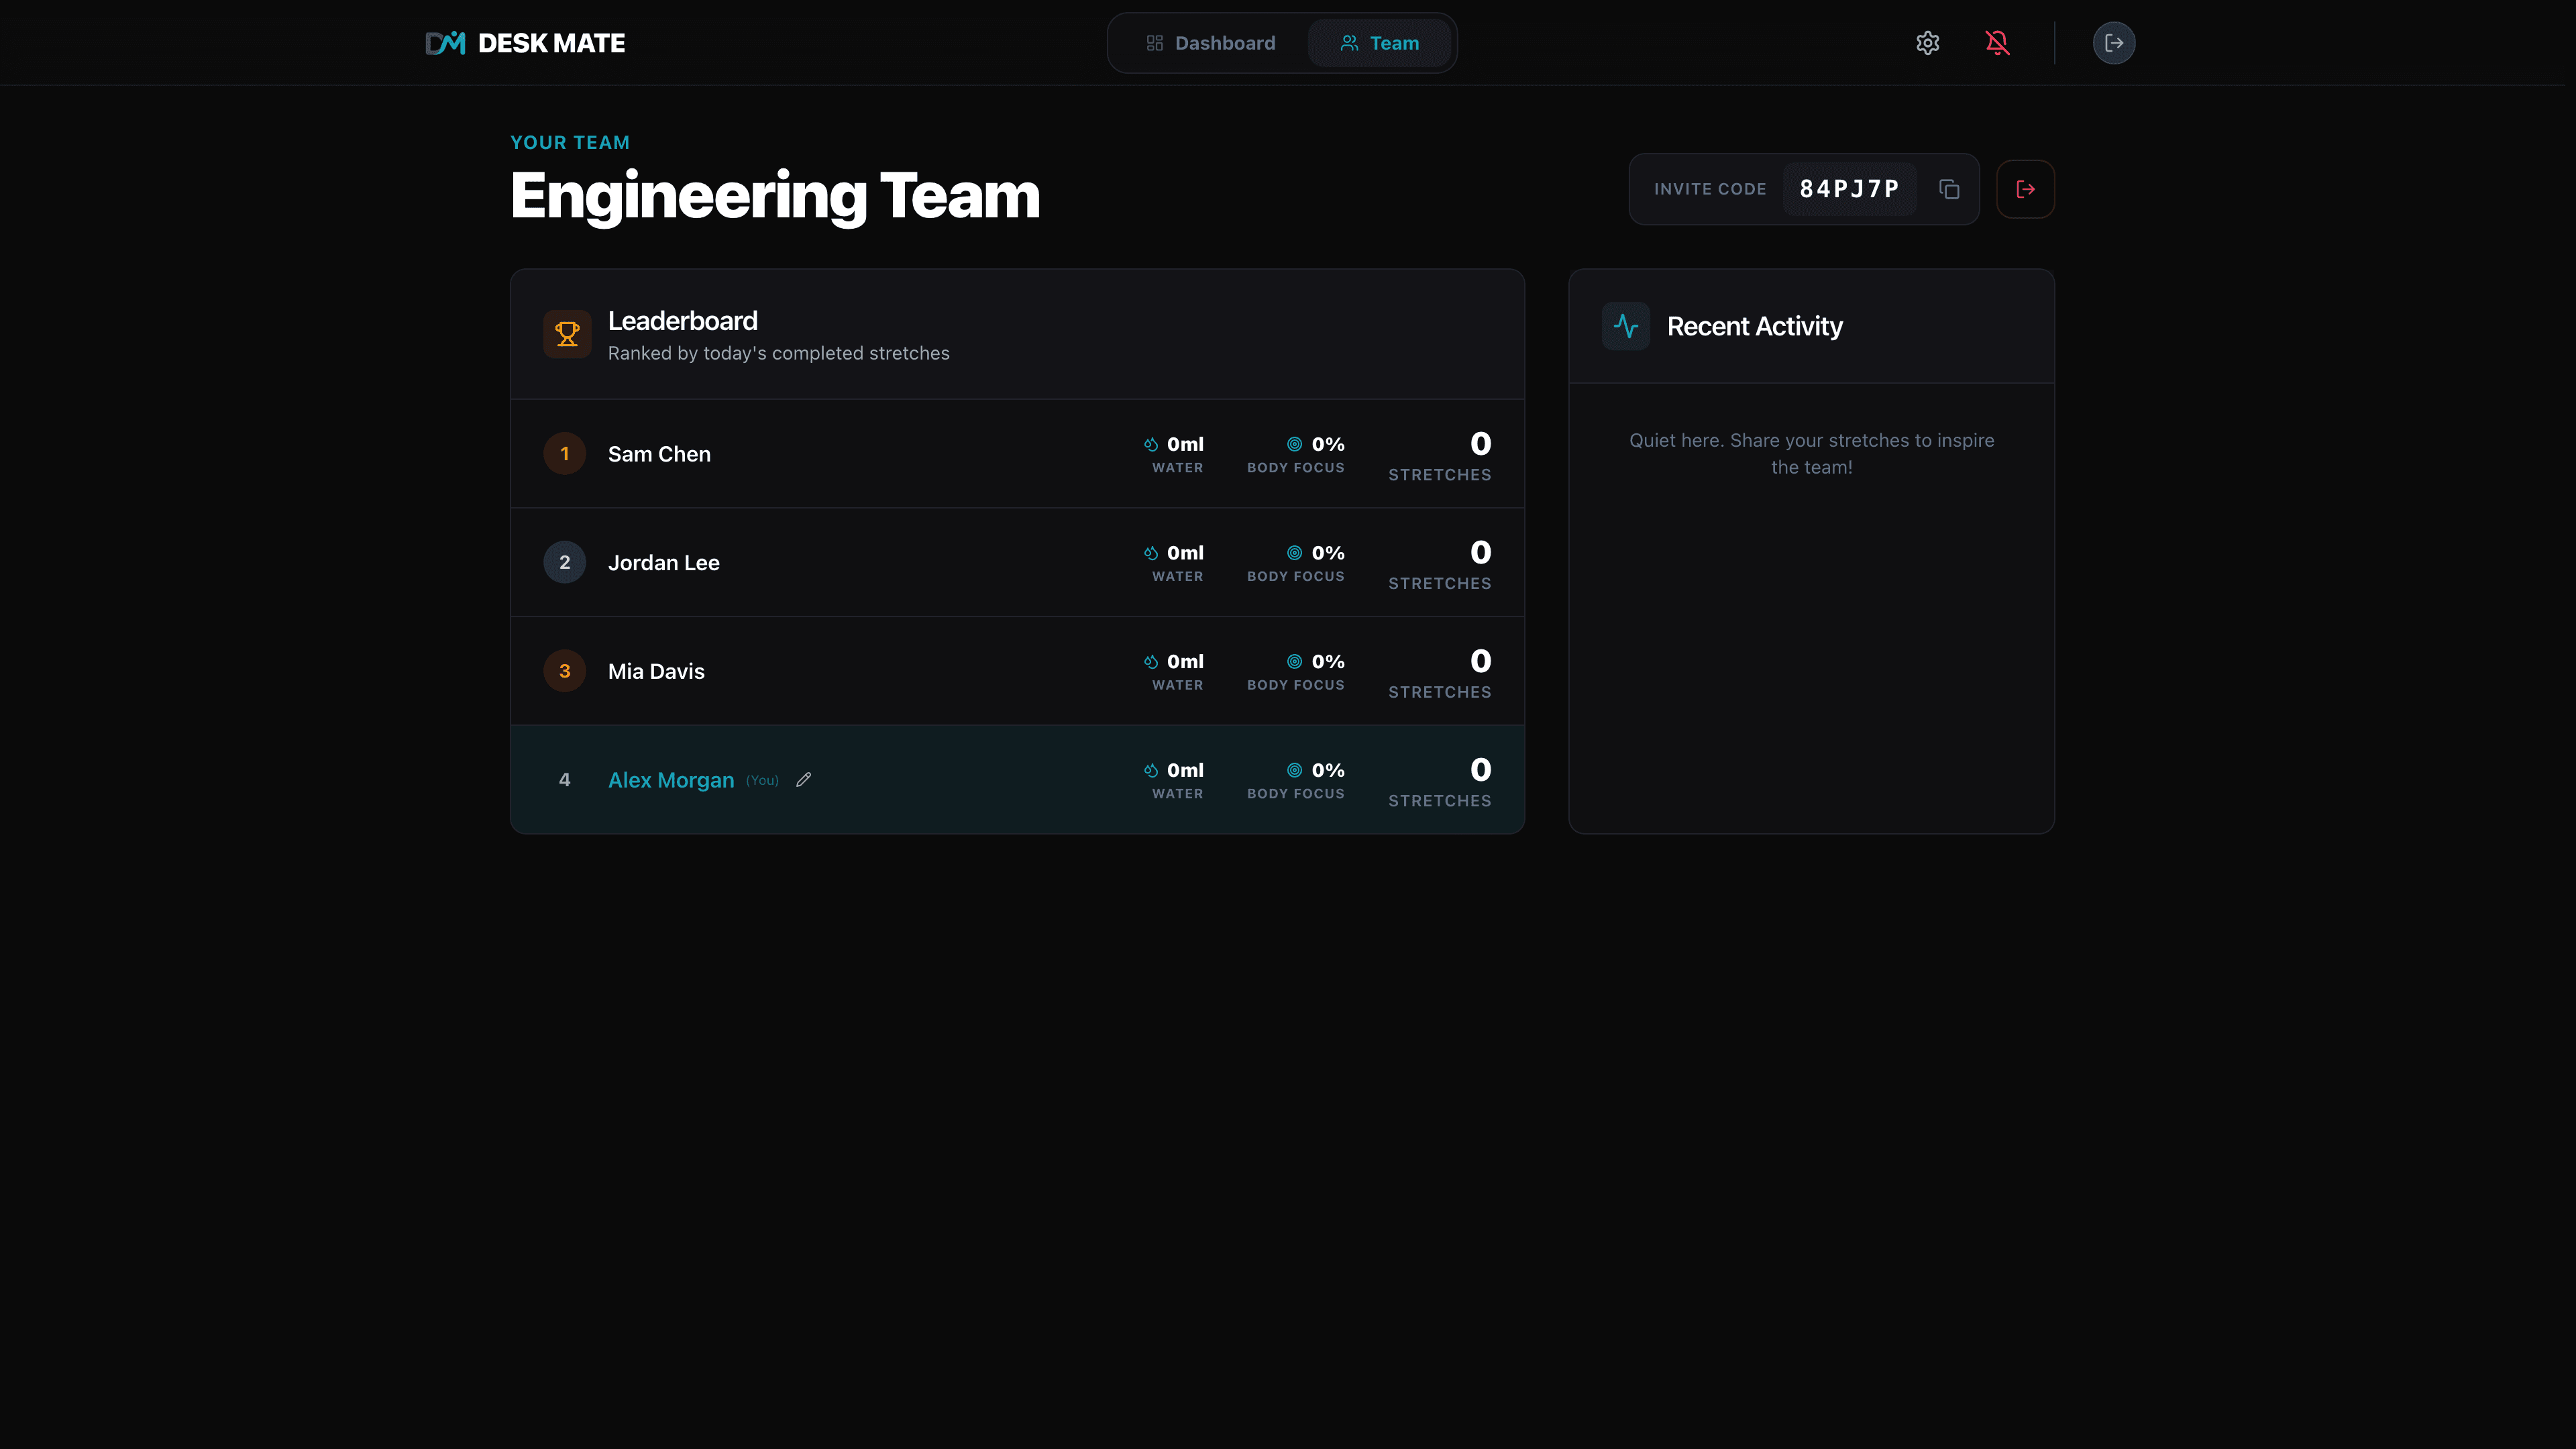The width and height of the screenshot is (2576, 1449).
Task: Select Jordan Lee's name in leaderboard
Action: [663, 563]
